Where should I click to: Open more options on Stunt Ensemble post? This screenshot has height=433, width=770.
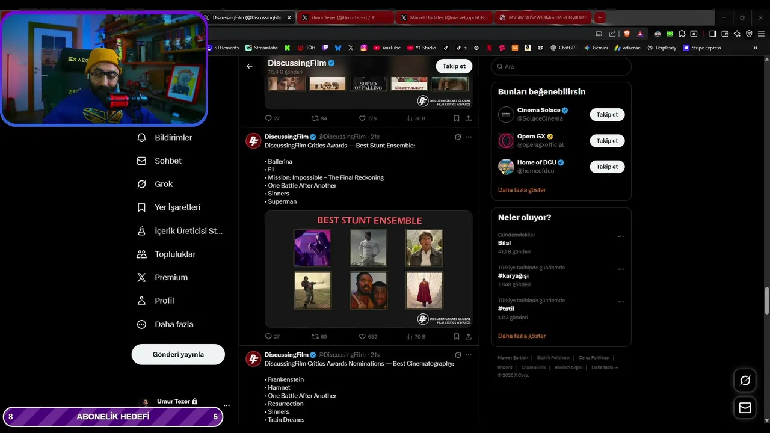pos(469,137)
